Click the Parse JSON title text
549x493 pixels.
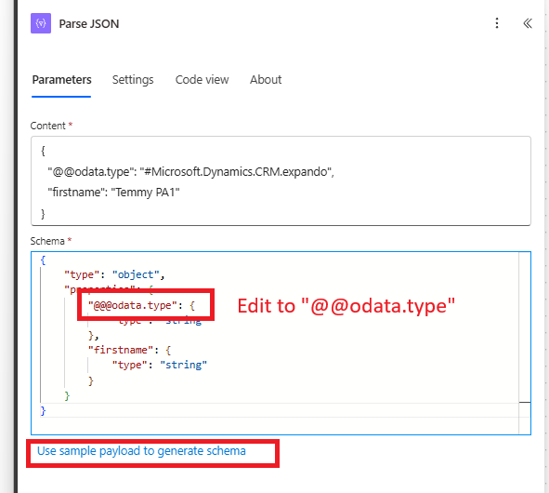click(89, 24)
